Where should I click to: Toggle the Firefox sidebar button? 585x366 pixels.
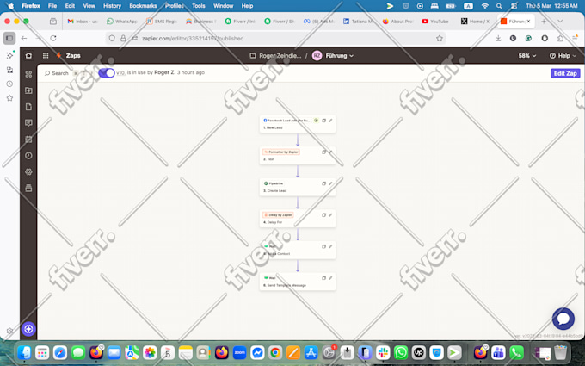[9, 38]
